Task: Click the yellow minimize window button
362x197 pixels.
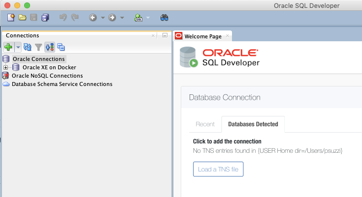Action: pos(17,5)
